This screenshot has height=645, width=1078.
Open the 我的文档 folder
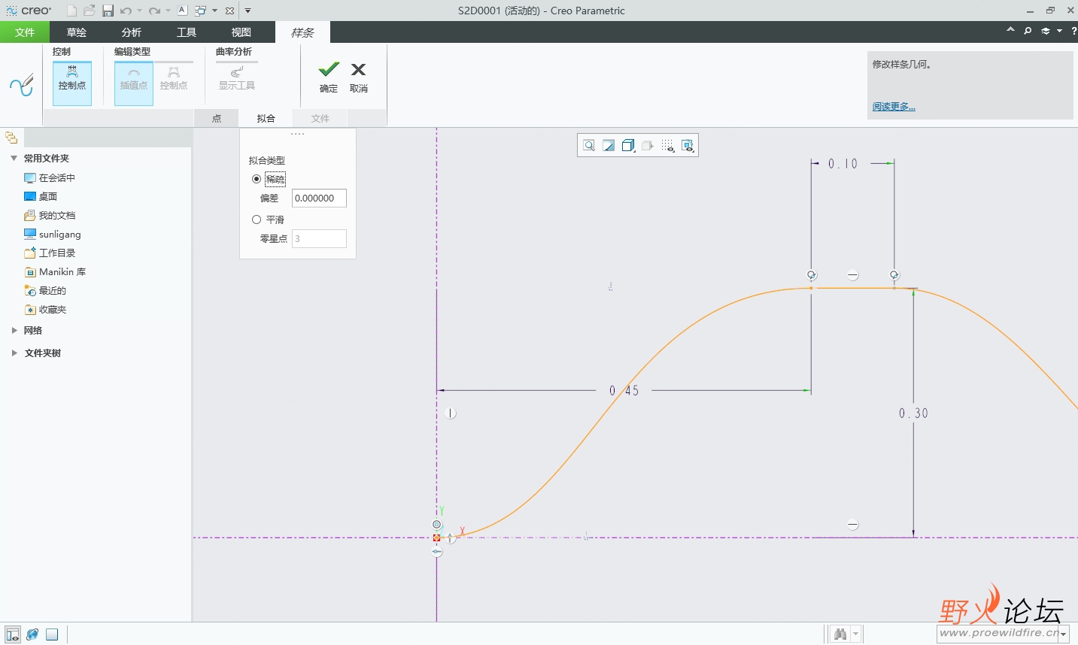pos(50,216)
